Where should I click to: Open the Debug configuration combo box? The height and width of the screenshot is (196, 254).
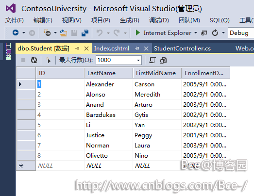[241, 33]
